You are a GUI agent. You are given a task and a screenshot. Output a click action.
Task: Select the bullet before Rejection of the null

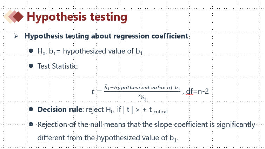tap(31, 124)
